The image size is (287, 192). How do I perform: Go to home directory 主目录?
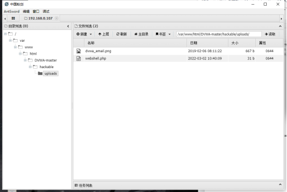pyautogui.click(x=141, y=34)
